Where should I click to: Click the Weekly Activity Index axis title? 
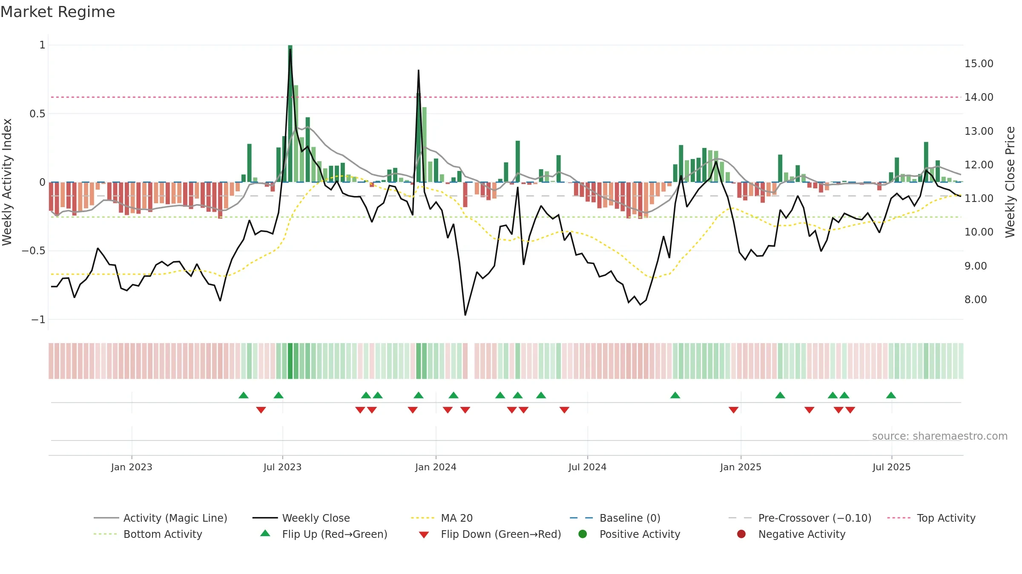click(7, 182)
